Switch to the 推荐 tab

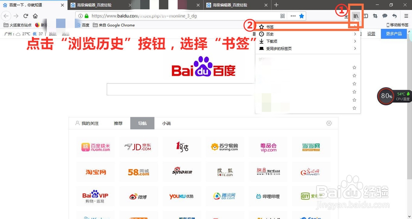tap(118, 123)
